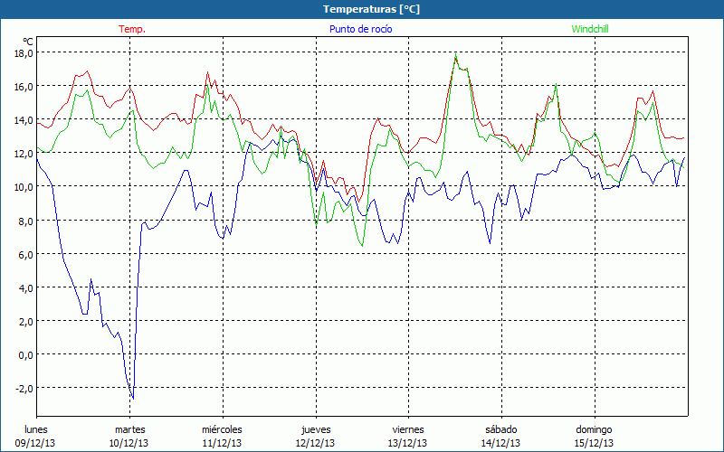
Task: Click the 09/12/13 date label
Action: [x=36, y=443]
